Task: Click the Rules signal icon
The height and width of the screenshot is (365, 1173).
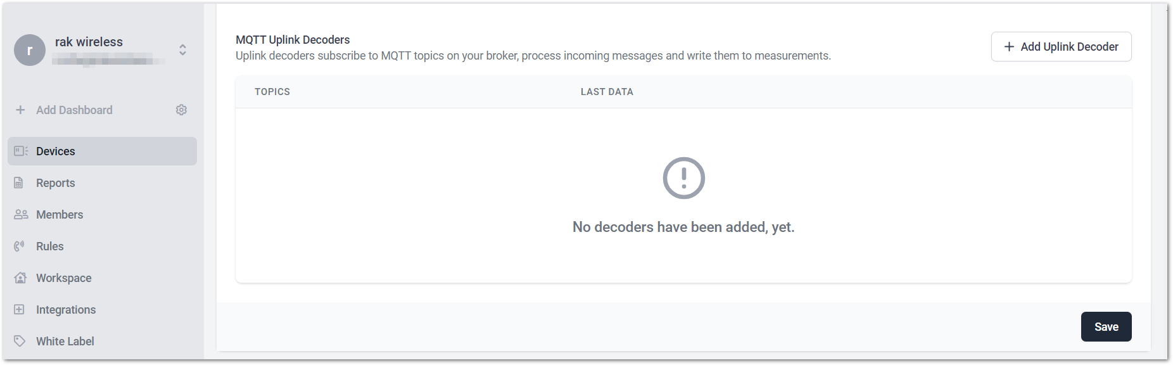Action: pyautogui.click(x=20, y=246)
